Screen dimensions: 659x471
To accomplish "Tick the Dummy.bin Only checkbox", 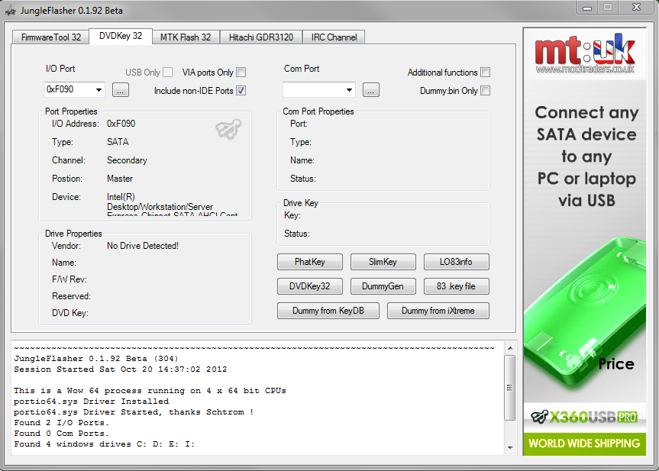I will tap(486, 90).
